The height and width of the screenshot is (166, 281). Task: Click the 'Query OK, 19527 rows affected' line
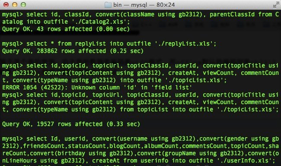click(71, 124)
